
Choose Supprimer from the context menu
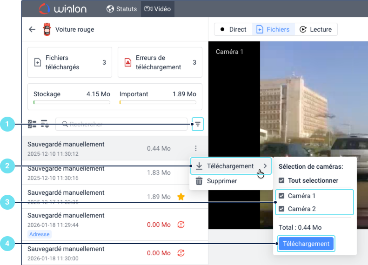pos(231,181)
